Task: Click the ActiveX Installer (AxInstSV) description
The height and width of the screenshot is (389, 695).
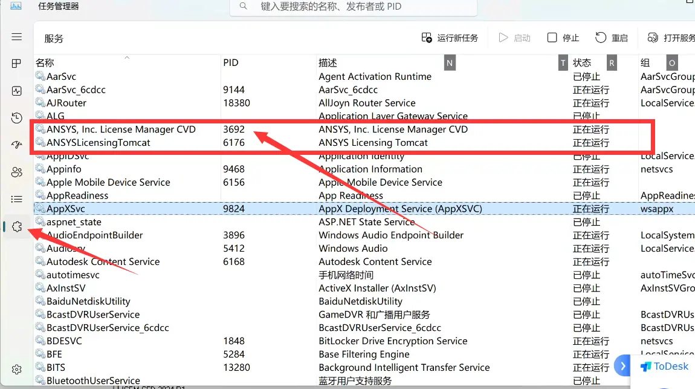Action: pyautogui.click(x=377, y=288)
